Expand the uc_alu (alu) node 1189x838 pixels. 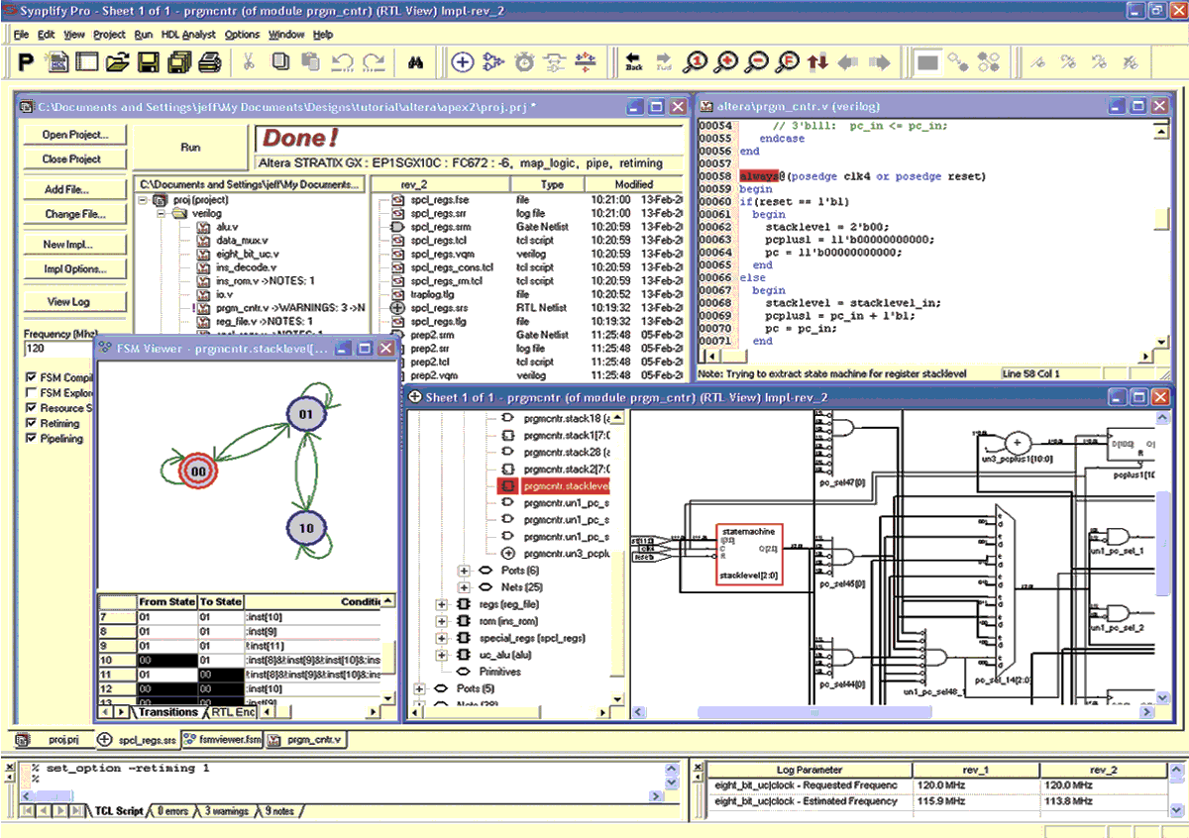[x=444, y=656]
